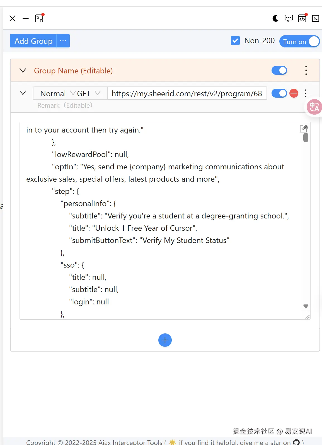Click the Add Group button
Image resolution: width=322 pixels, height=445 pixels.
33,41
